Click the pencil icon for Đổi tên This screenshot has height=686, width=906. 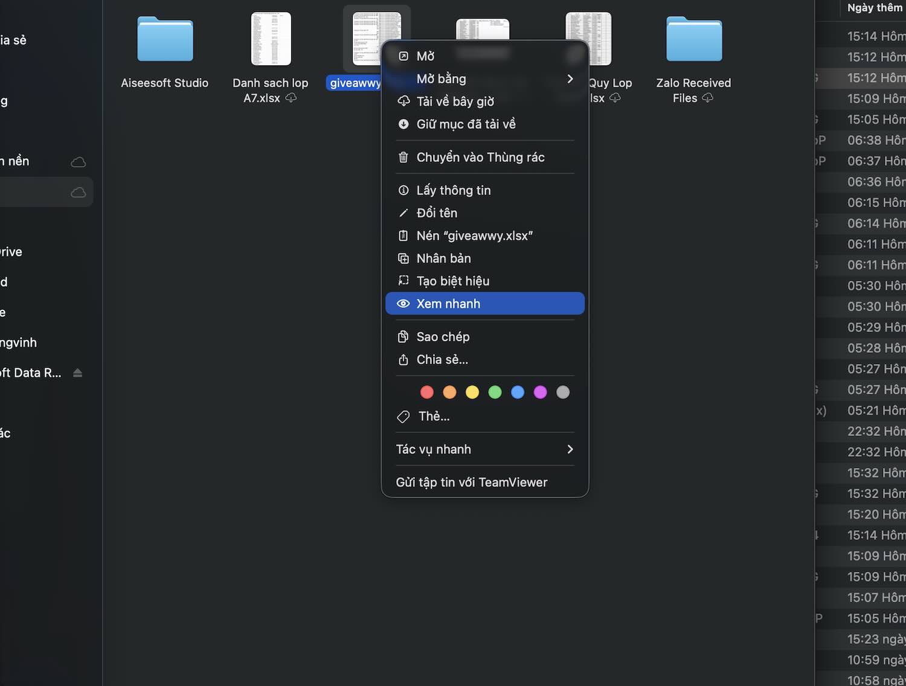[403, 213]
